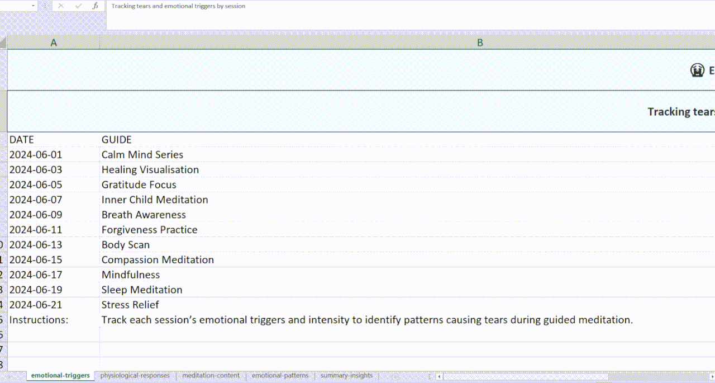Select column B header

click(x=407, y=42)
